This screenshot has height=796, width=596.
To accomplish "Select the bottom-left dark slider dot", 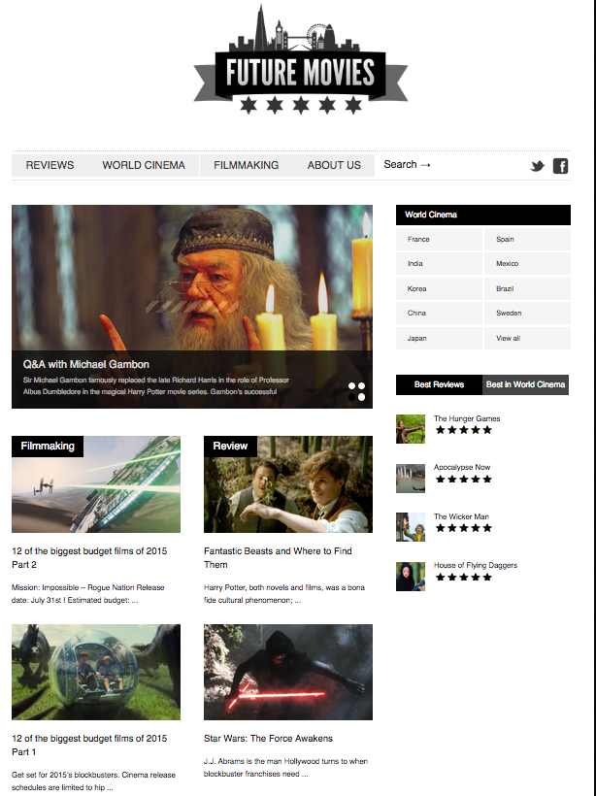I will (351, 397).
